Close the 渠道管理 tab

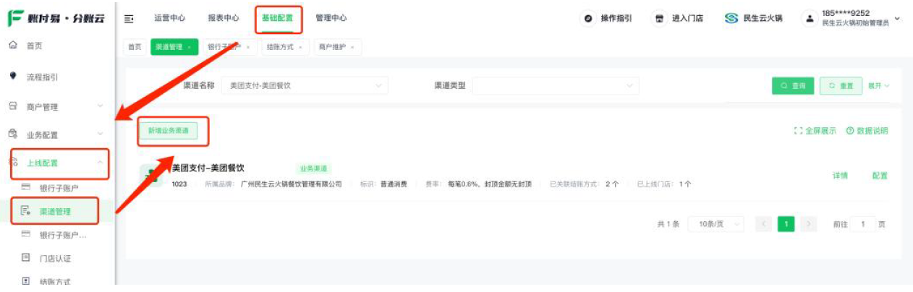point(190,47)
